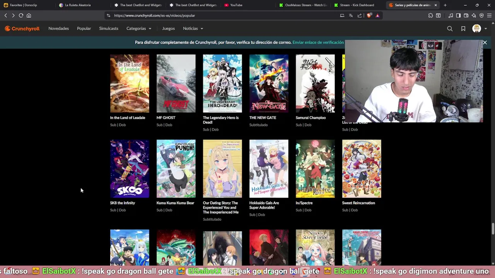495x278 pixels.
Task: Click the 'Samurai Champloo' title text
Action: pyautogui.click(x=311, y=118)
